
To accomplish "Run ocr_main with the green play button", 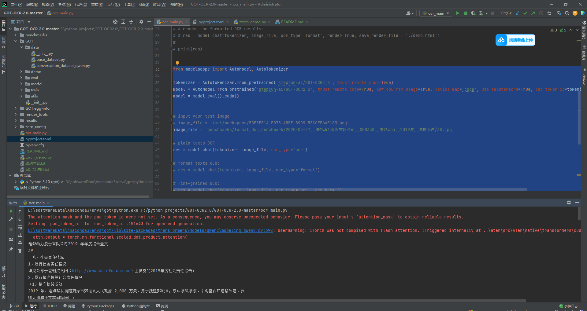I will tap(458, 13).
